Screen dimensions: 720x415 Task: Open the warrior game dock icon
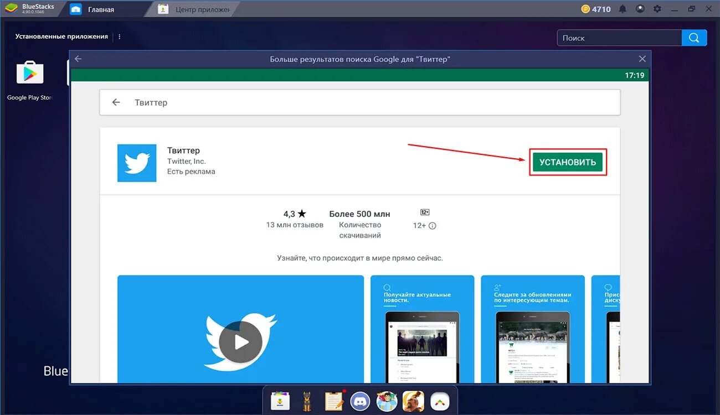click(x=413, y=401)
